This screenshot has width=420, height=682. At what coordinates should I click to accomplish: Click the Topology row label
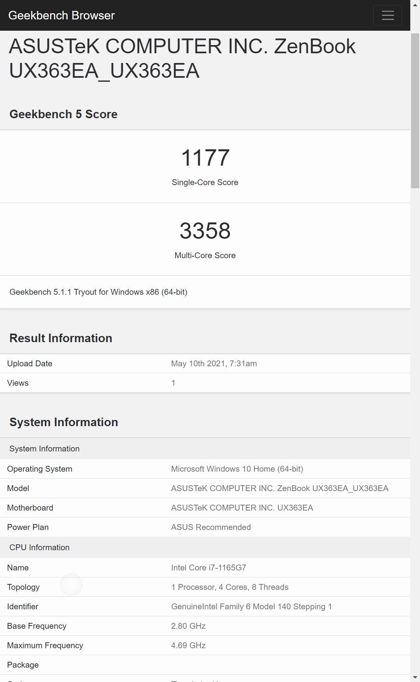pyautogui.click(x=23, y=587)
